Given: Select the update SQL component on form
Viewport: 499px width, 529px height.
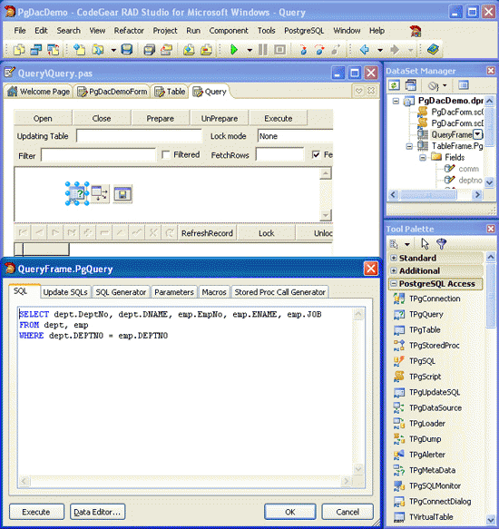Looking at the screenshot, I should click(x=100, y=193).
